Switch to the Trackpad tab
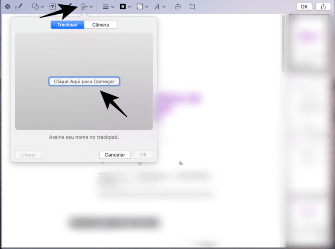 (x=67, y=25)
